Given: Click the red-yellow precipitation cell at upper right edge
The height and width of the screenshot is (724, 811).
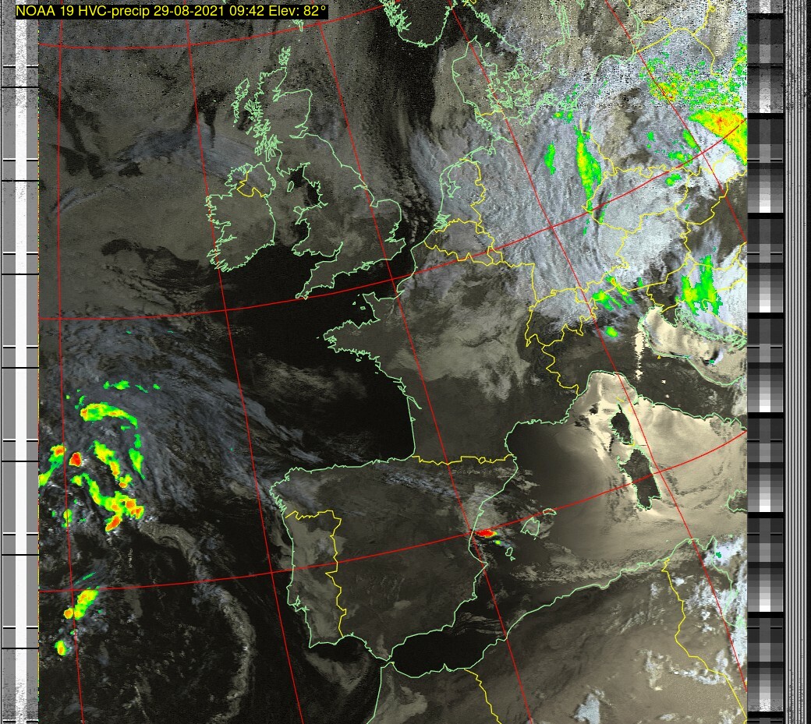Looking at the screenshot, I should [721, 125].
